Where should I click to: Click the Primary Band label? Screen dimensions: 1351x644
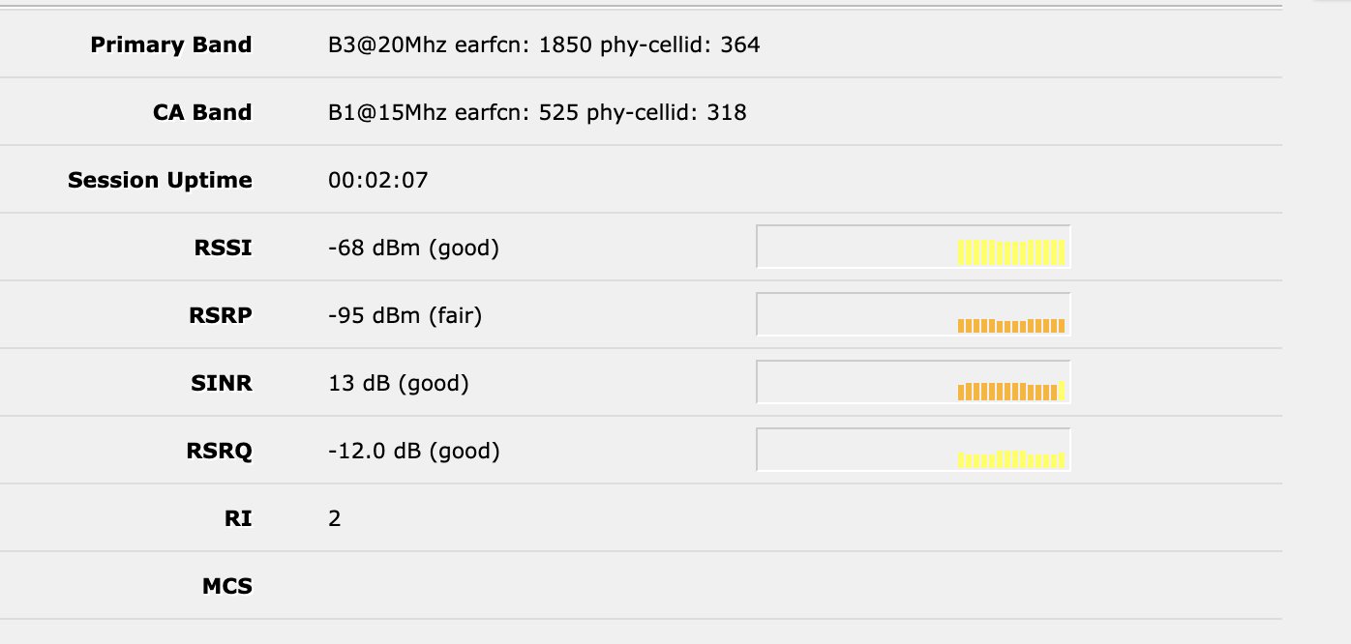(x=170, y=44)
